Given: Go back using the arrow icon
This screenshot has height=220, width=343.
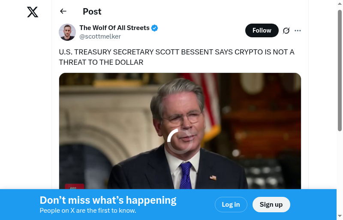Looking at the screenshot, I should pos(63,12).
